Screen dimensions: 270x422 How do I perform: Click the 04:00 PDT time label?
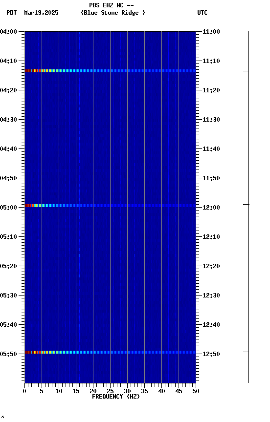pos(8,32)
